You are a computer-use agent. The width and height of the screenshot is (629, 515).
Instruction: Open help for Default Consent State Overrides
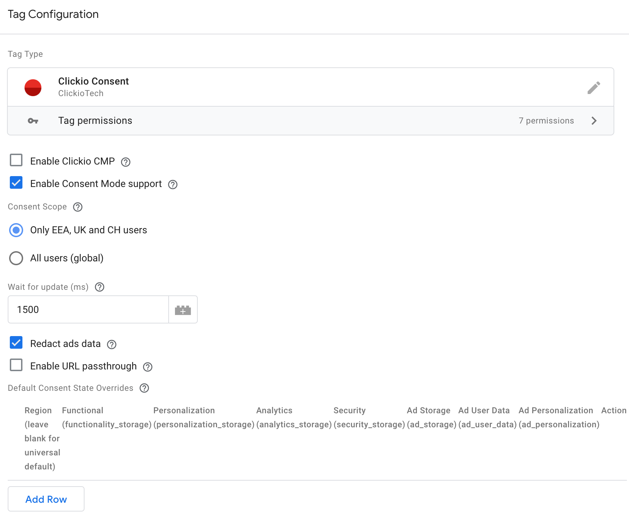click(x=144, y=388)
